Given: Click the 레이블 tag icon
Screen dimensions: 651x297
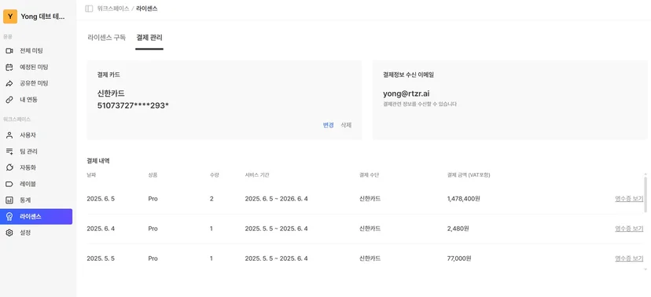Looking at the screenshot, I should click(x=9, y=184).
